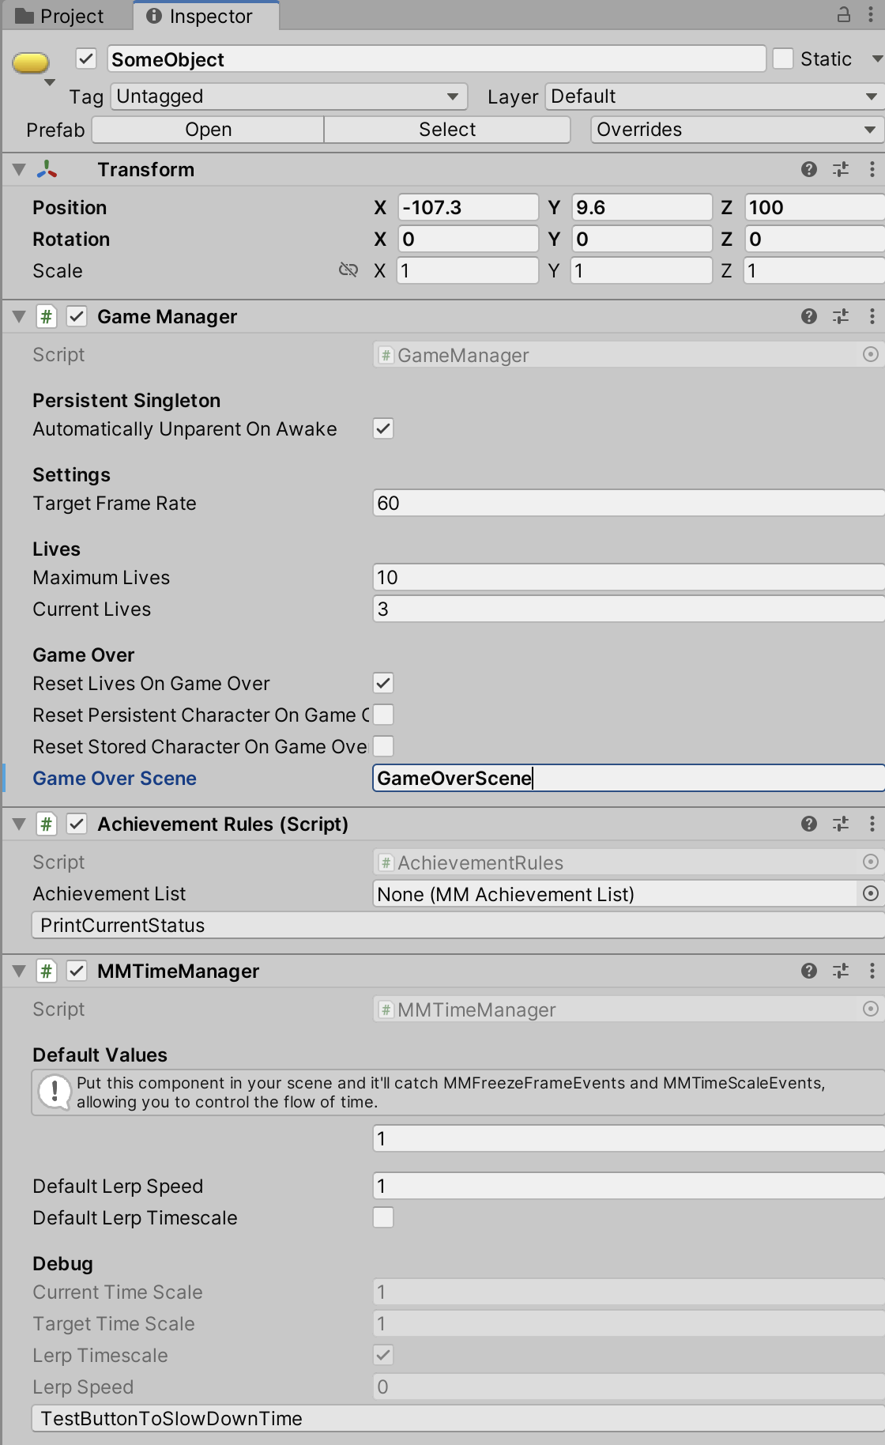Open Achievement List object picker circle
The height and width of the screenshot is (1445, 885).
tap(870, 893)
